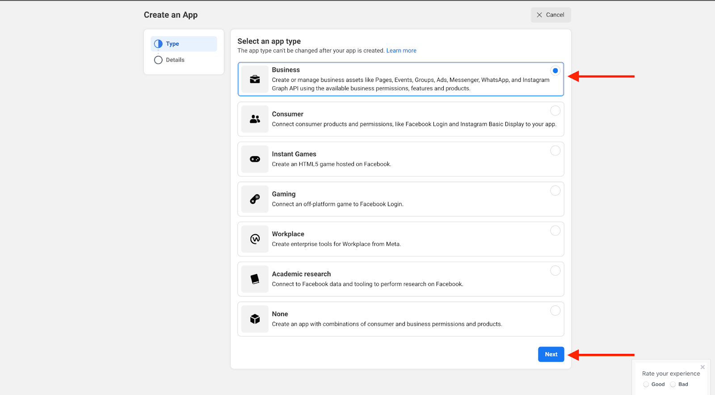The width and height of the screenshot is (715, 395).
Task: Click the Academic research title
Action: coord(301,274)
